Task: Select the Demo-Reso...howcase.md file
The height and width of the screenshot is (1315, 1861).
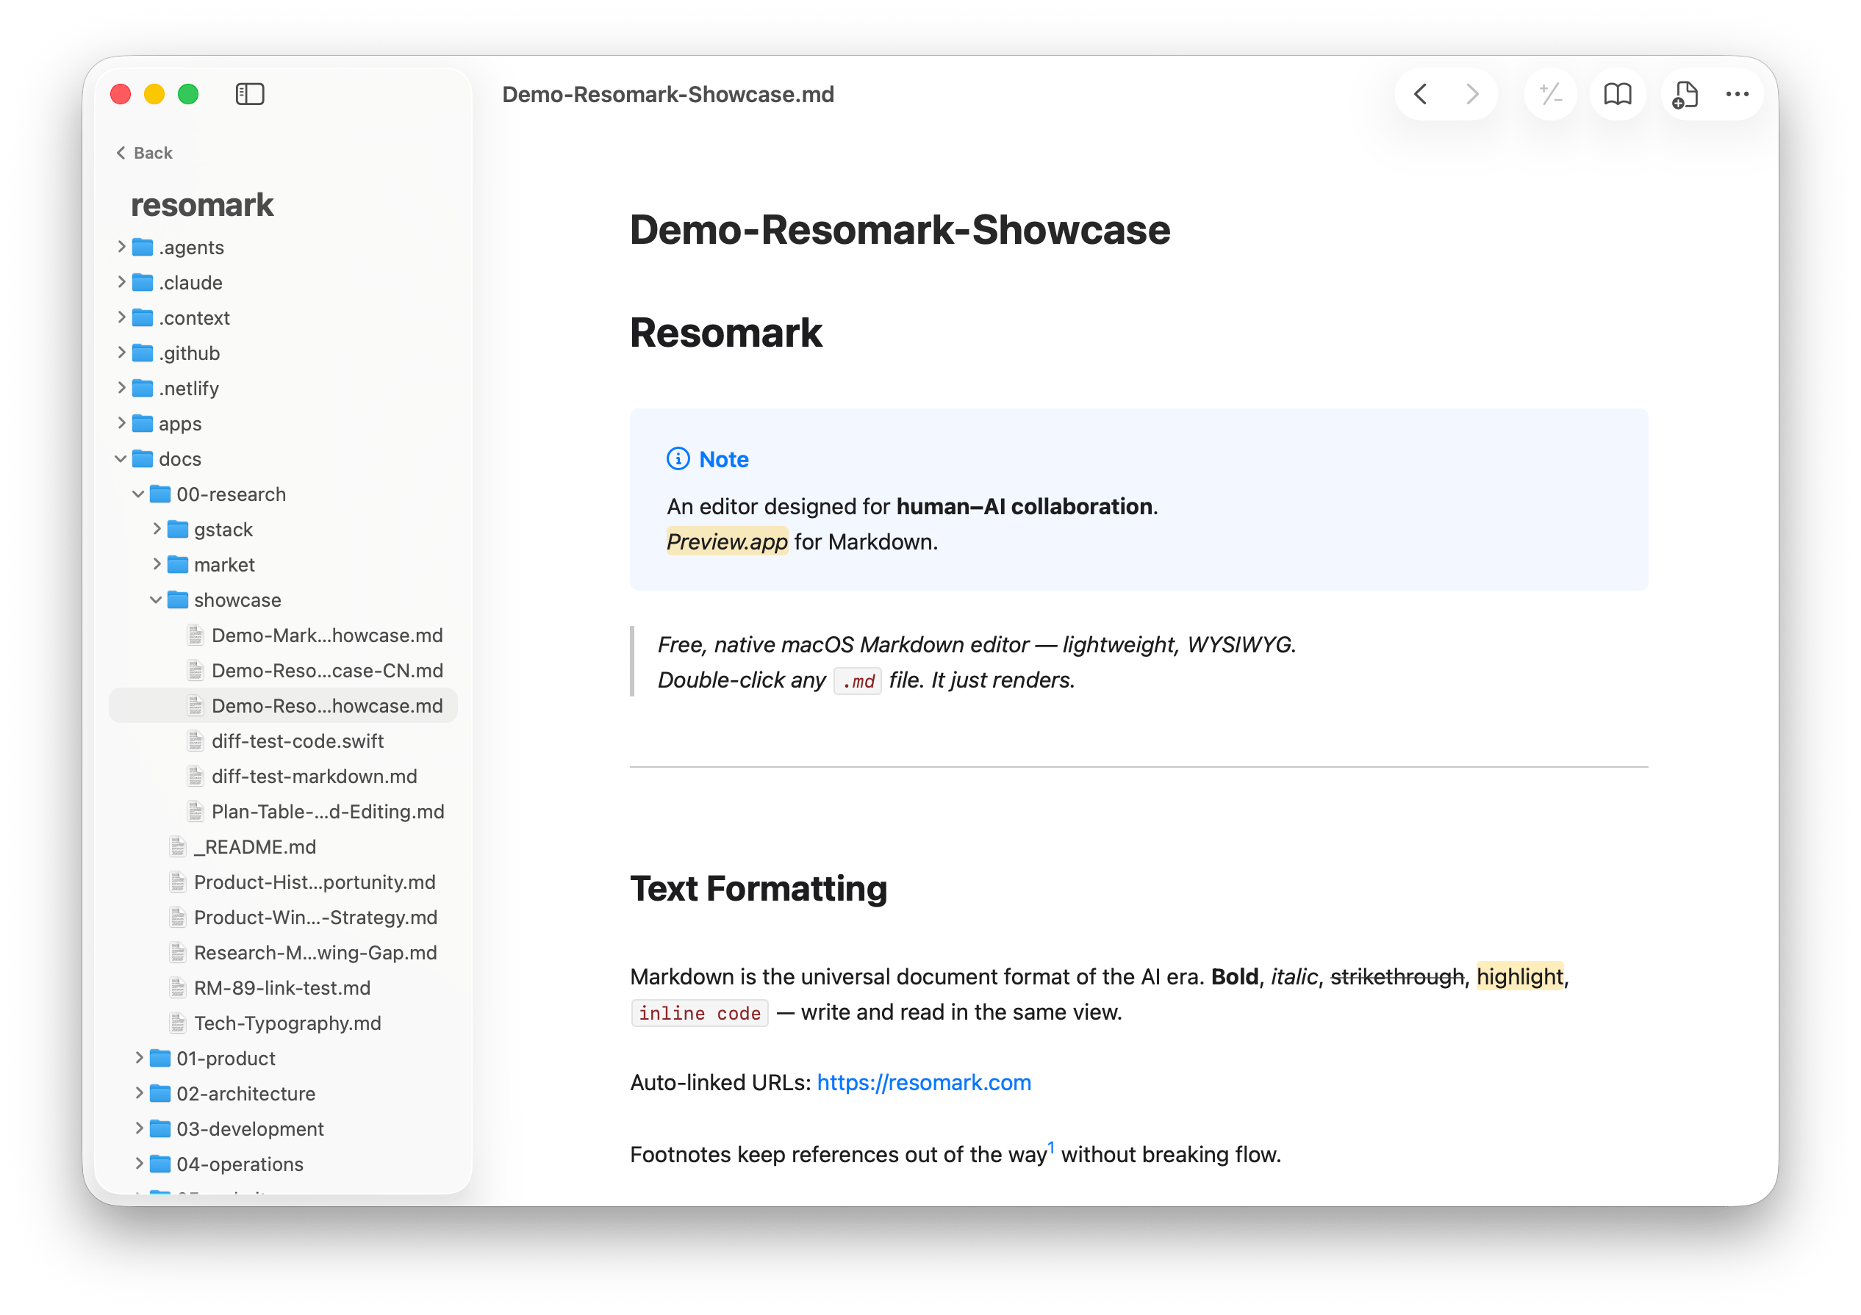Action: pos(283,706)
